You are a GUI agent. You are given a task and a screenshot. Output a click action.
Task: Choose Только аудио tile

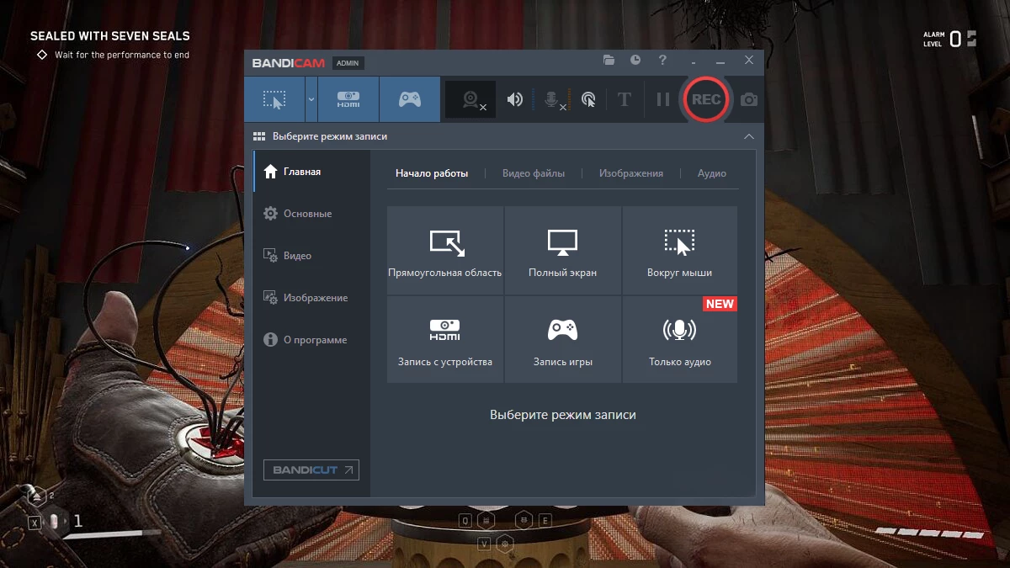pos(680,339)
